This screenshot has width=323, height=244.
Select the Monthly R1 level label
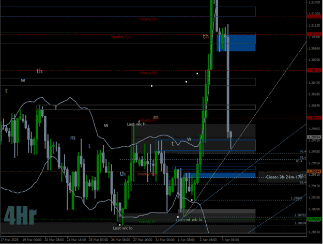(x=120, y=37)
